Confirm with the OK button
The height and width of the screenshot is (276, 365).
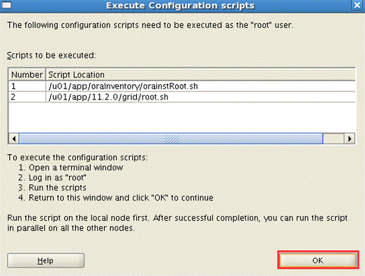click(318, 260)
